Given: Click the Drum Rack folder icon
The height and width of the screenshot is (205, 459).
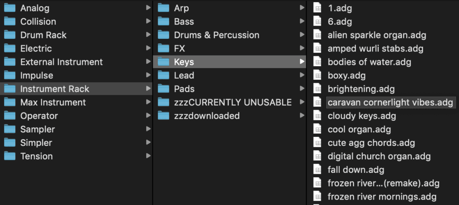Looking at the screenshot, I should click(10, 35).
